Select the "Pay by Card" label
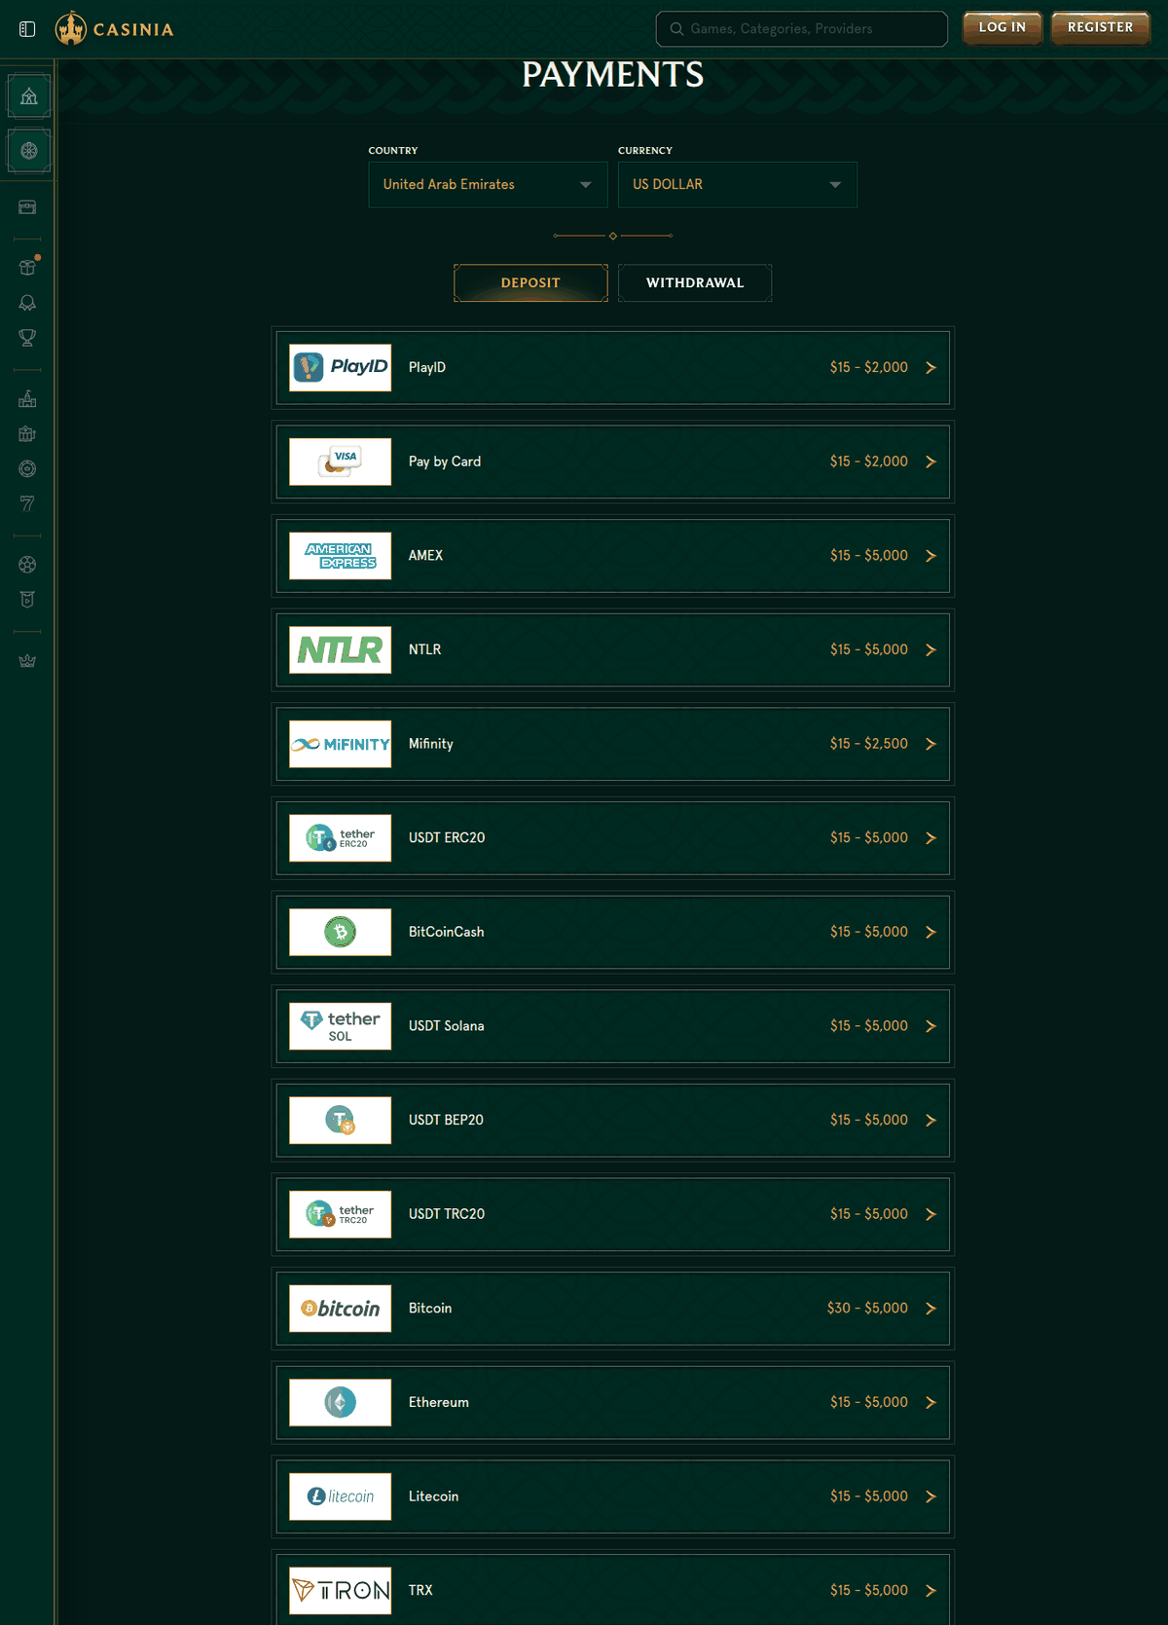 445,462
